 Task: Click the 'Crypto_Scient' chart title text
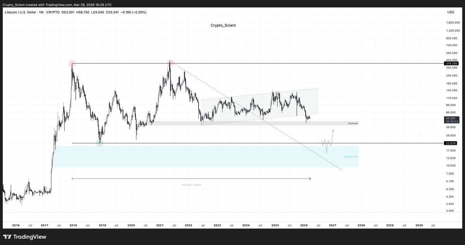[x=223, y=25]
